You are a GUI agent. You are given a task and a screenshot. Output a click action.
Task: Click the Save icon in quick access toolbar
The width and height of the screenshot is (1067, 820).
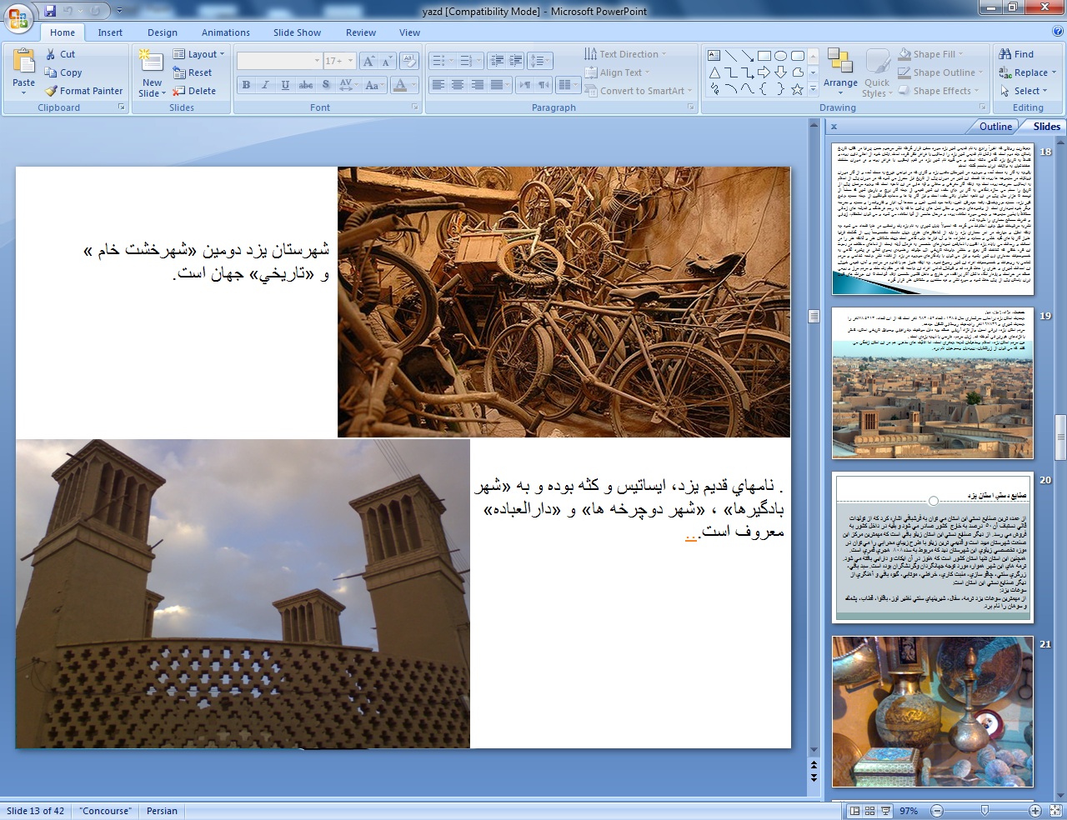[50, 11]
